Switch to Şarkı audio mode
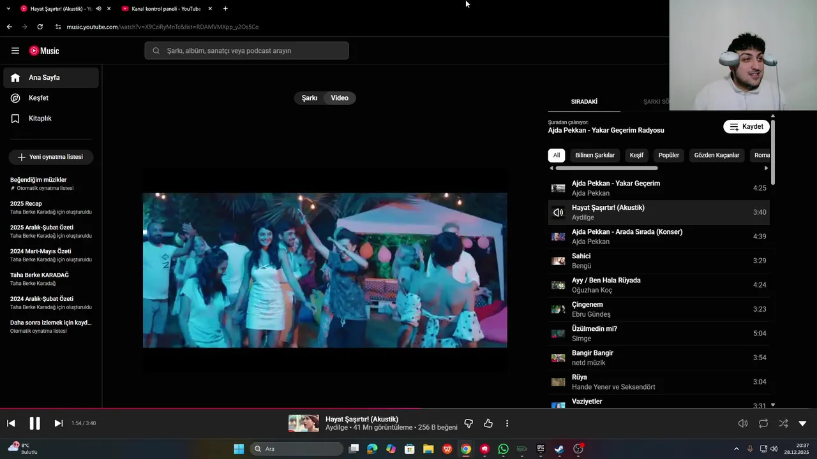This screenshot has height=459, width=817. click(x=310, y=98)
